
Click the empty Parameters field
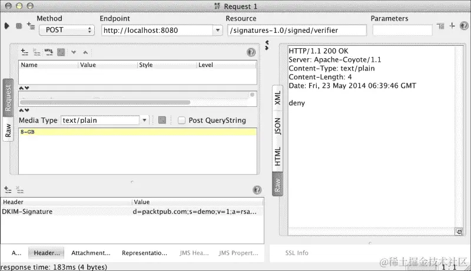(x=402, y=31)
